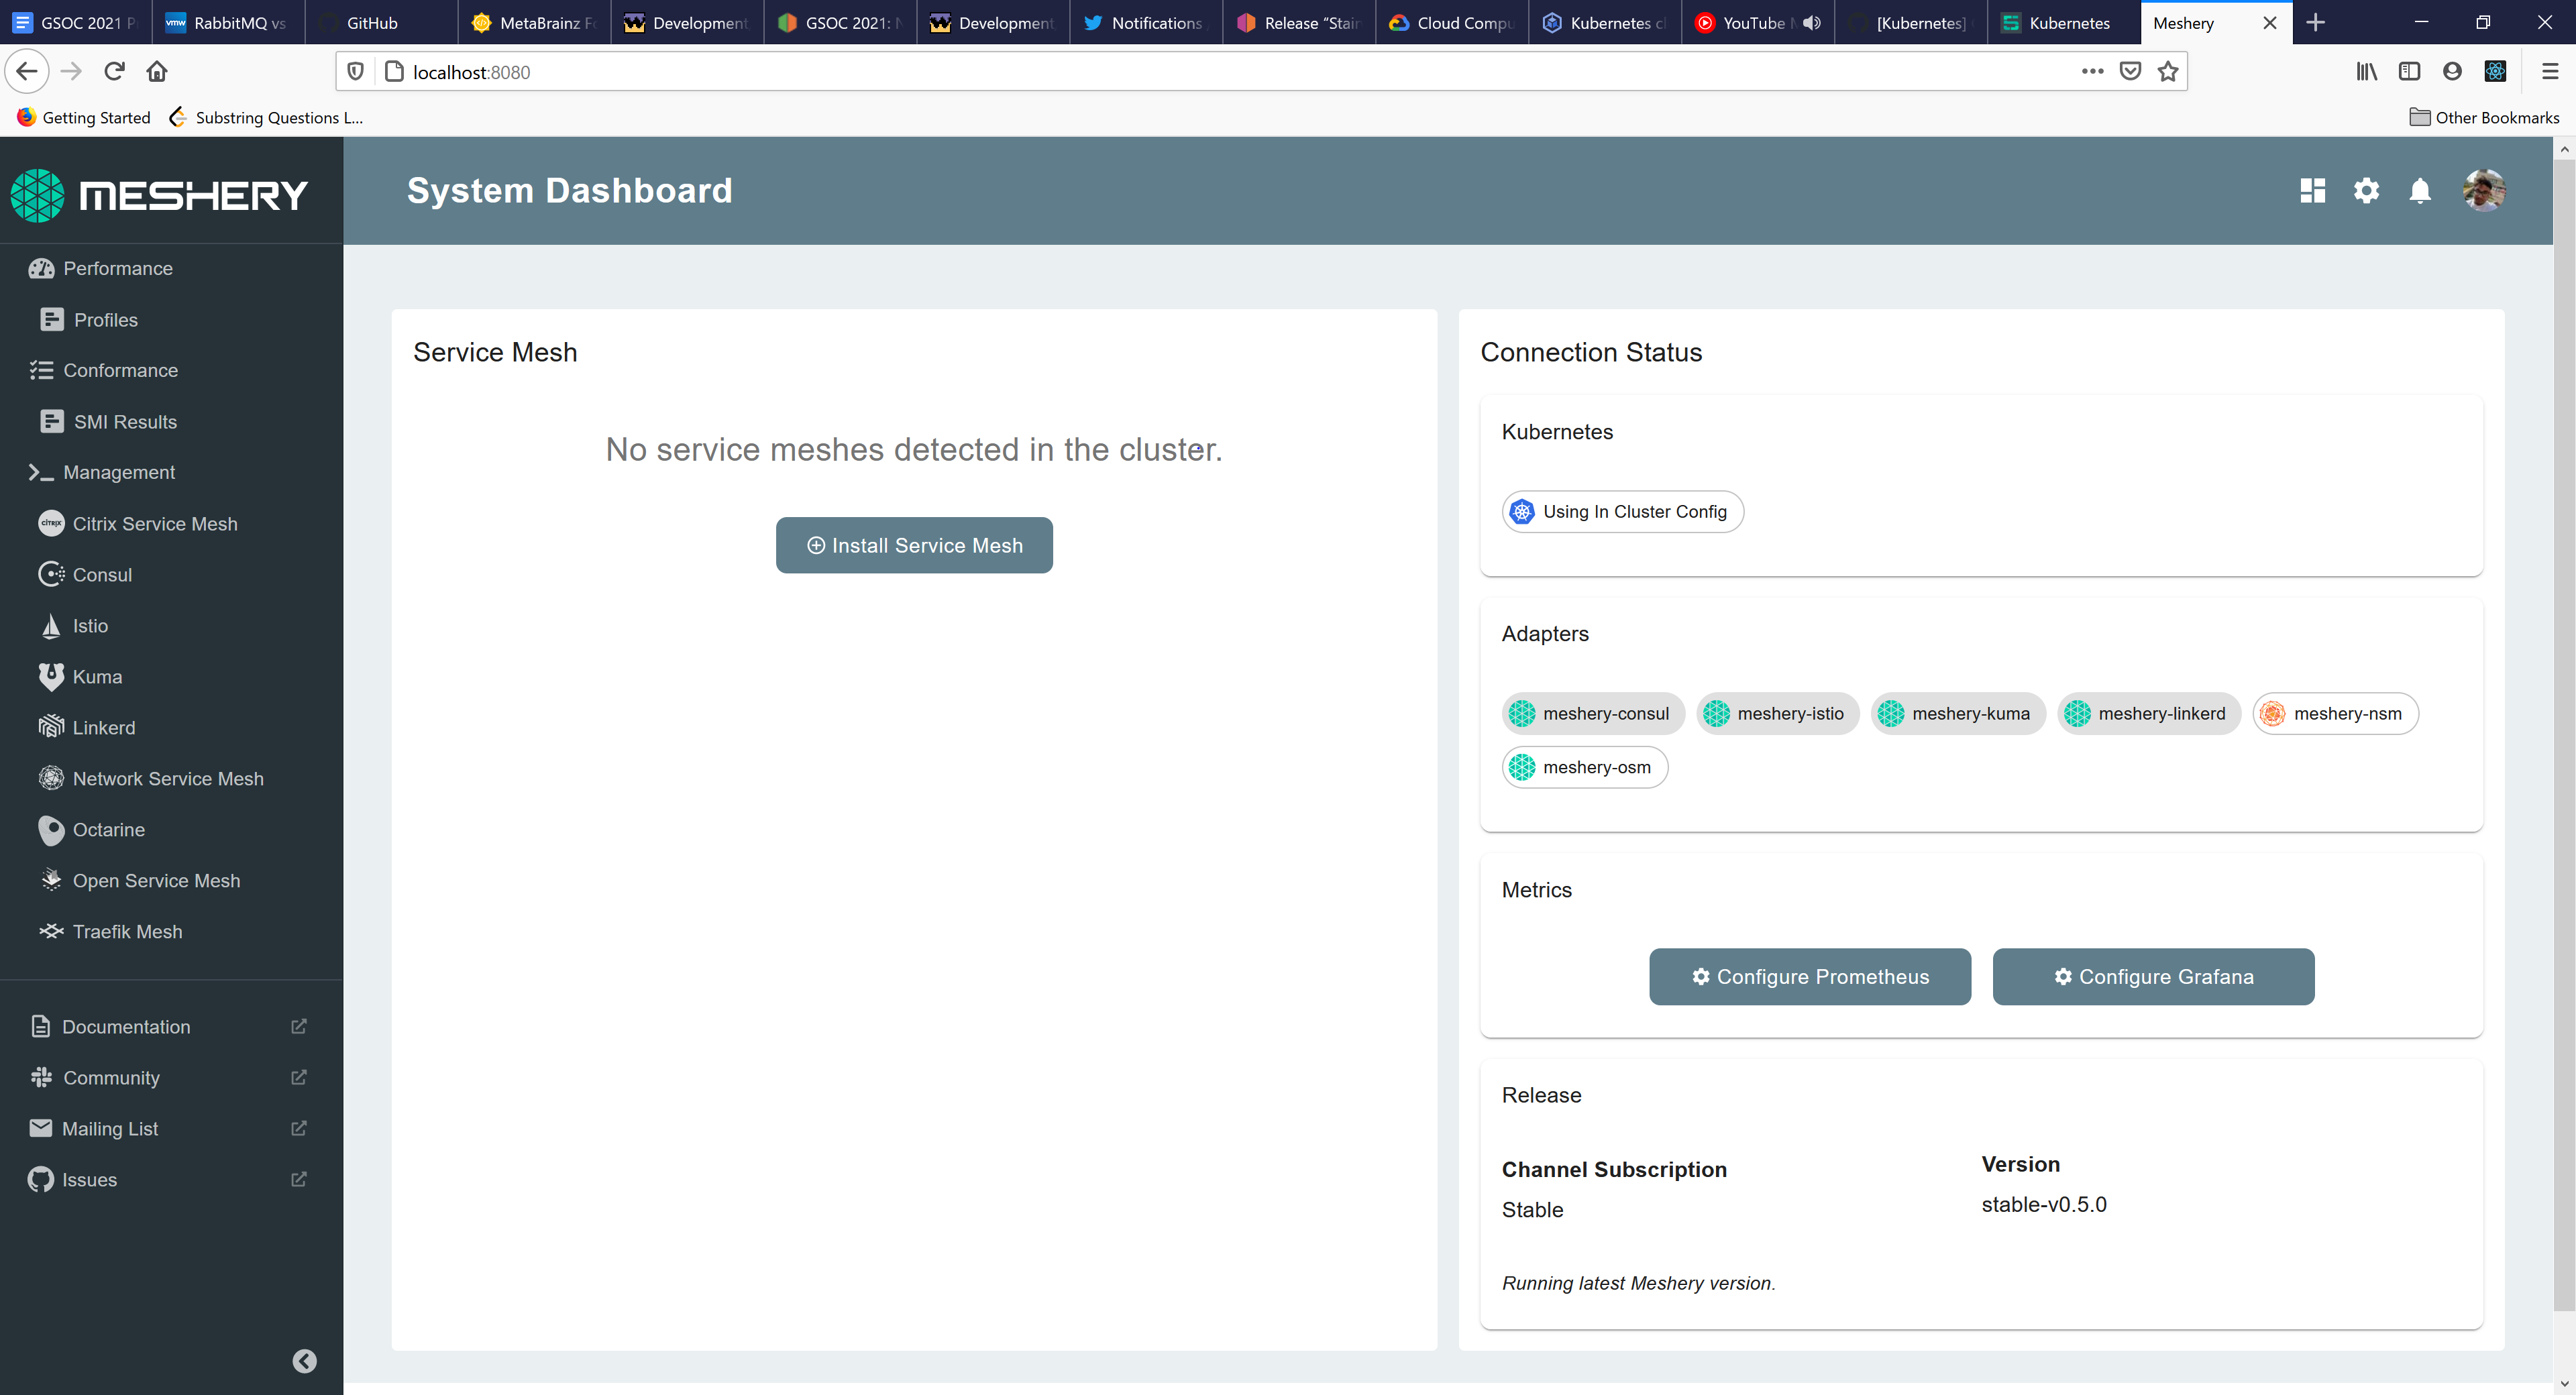Viewport: 2576px width, 1395px height.
Task: Click Using In Cluster Config chip
Action: coord(1622,511)
